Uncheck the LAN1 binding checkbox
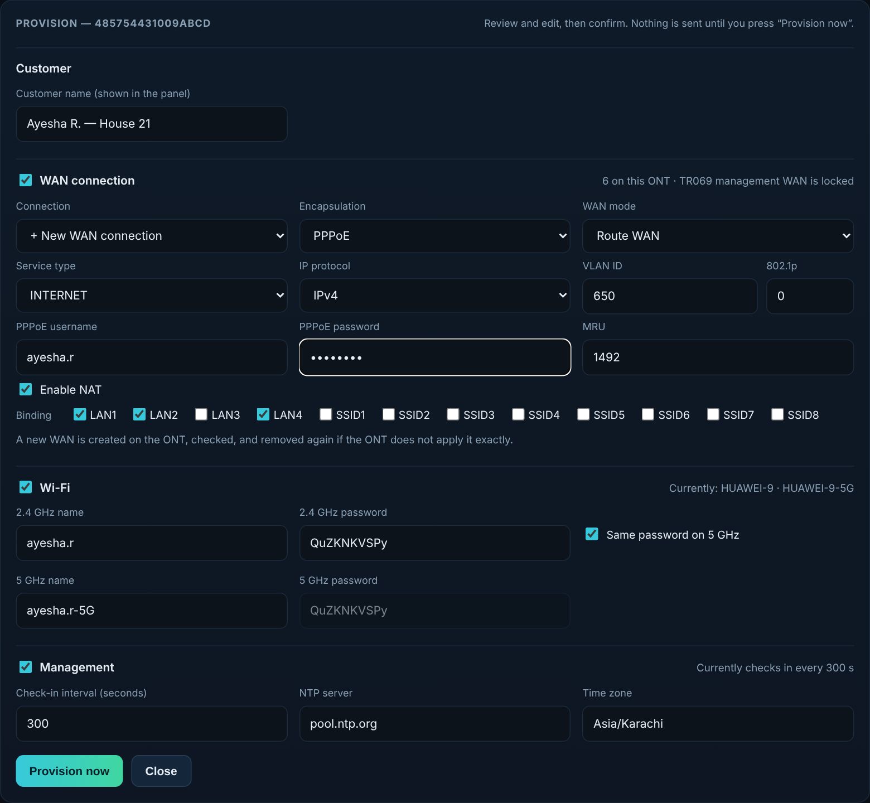Screen dimensions: 870x803 [80, 414]
